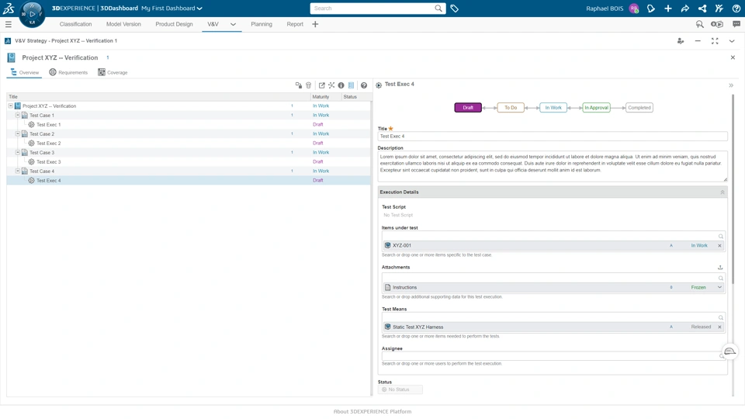Open the notifications bell

tap(651, 9)
